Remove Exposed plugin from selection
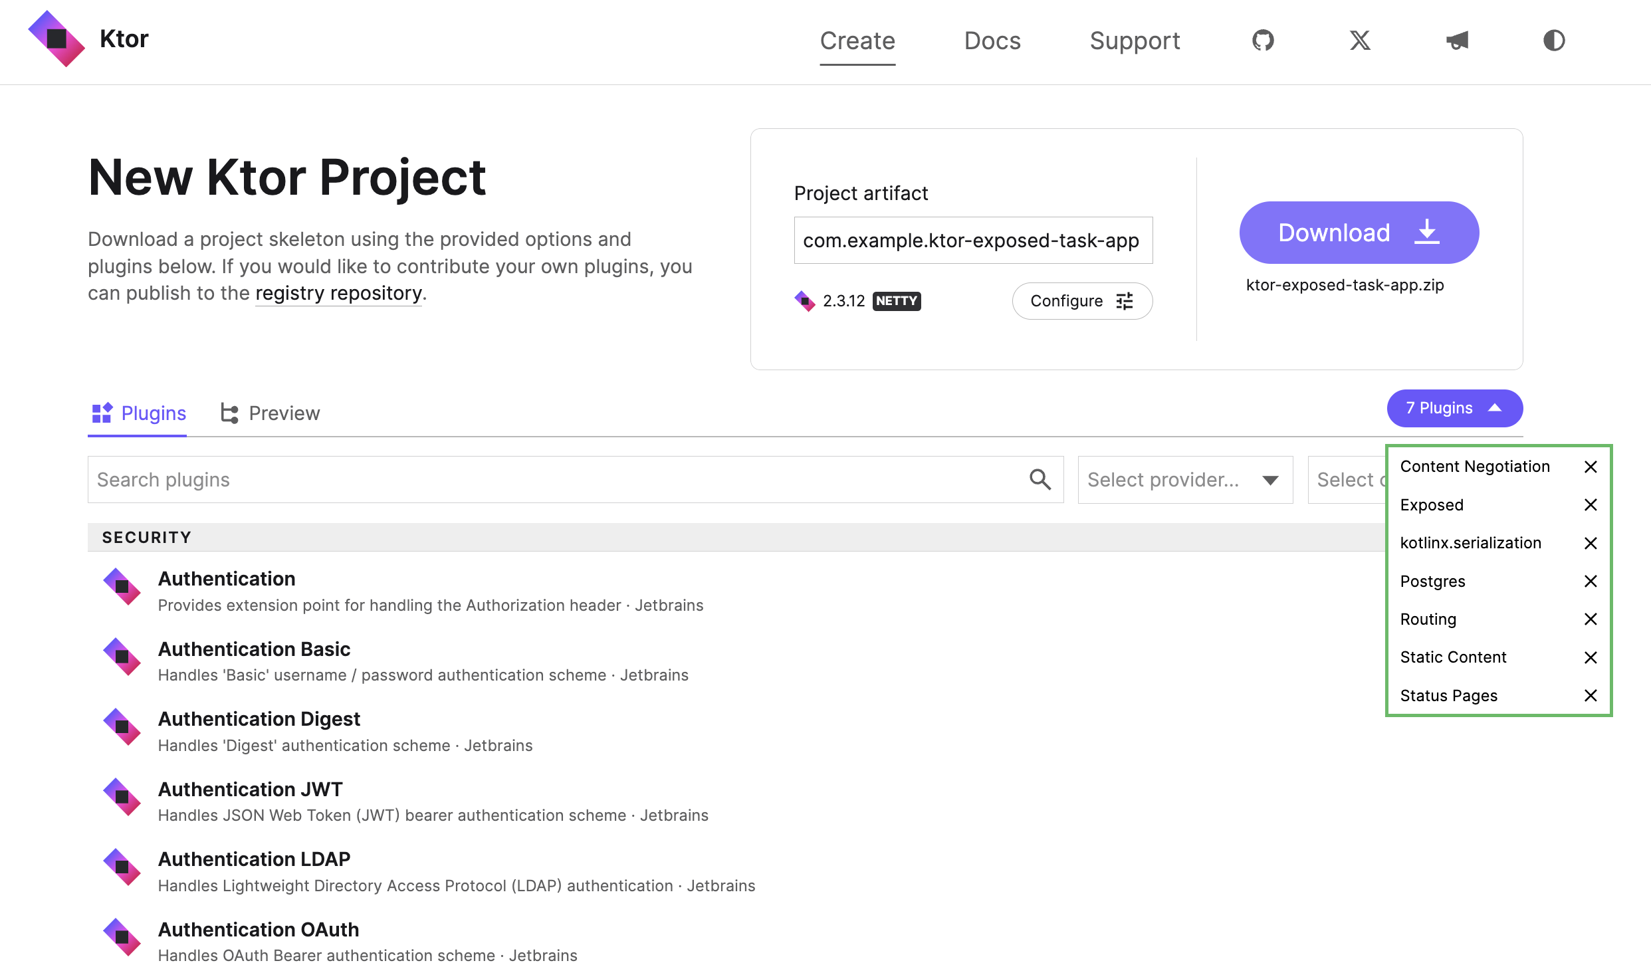 (1590, 504)
